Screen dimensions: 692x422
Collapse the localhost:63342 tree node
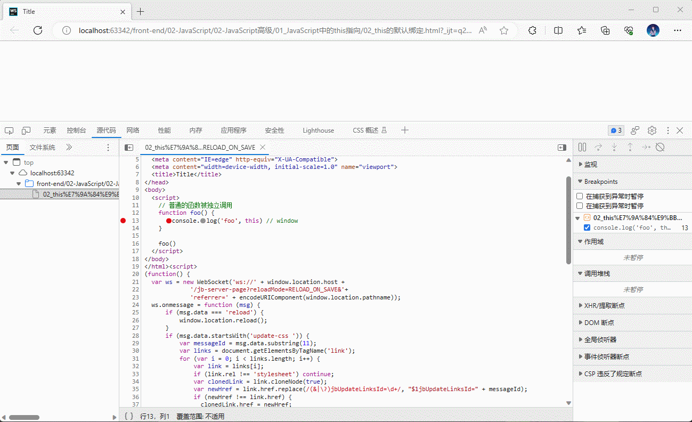pyautogui.click(x=13, y=173)
